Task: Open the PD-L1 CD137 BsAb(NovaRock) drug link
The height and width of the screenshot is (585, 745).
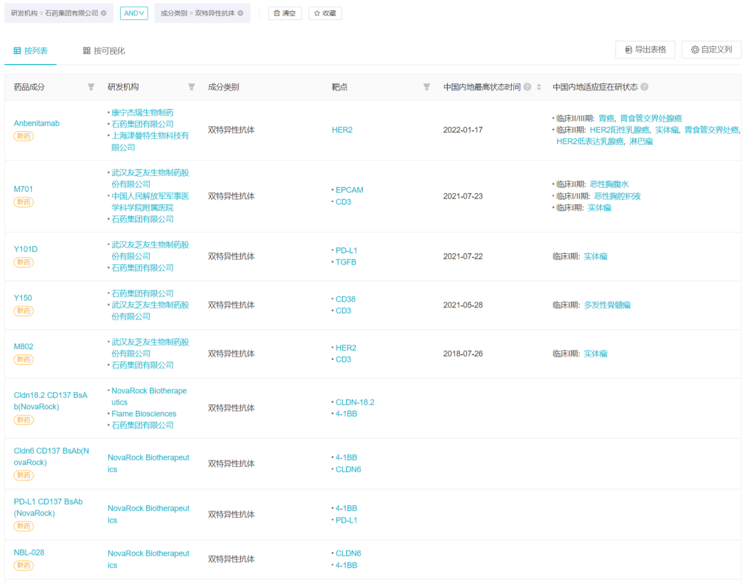Action: tap(48, 508)
